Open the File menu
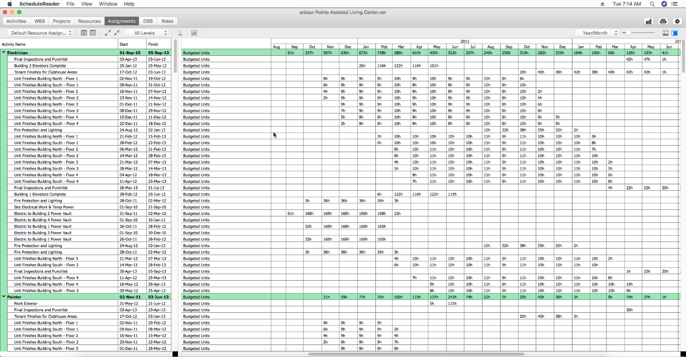Viewport: 686px width, 357px height. [70, 4]
